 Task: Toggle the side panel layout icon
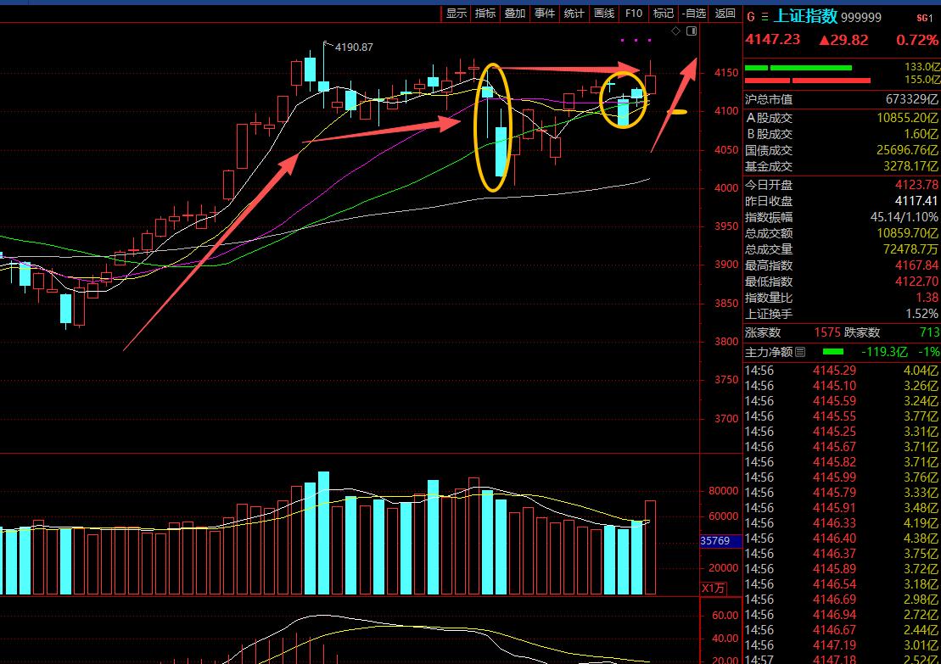[692, 31]
